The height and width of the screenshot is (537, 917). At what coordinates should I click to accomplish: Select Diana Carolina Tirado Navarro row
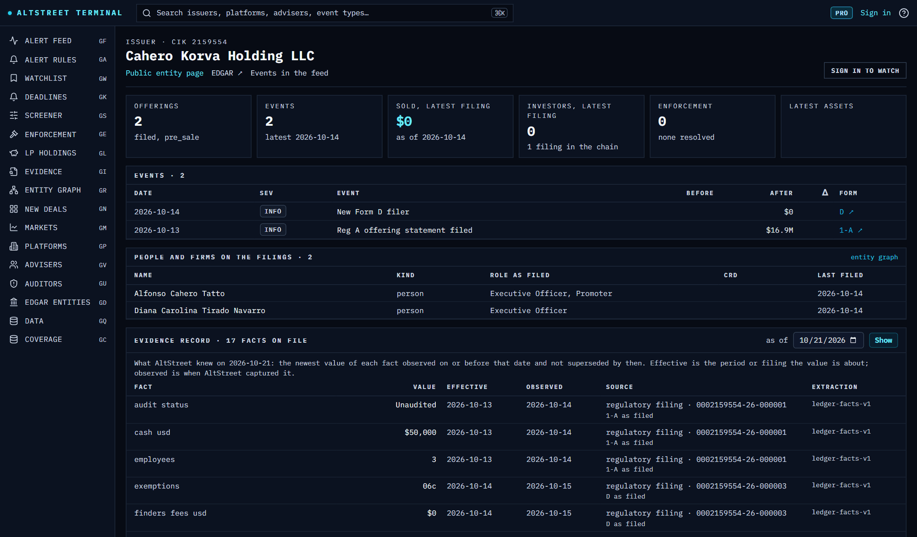pyautogui.click(x=516, y=310)
